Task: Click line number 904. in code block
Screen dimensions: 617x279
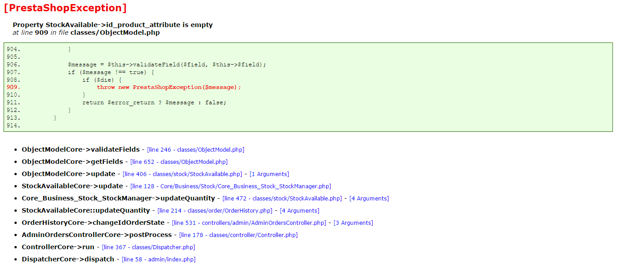Action: 14,49
